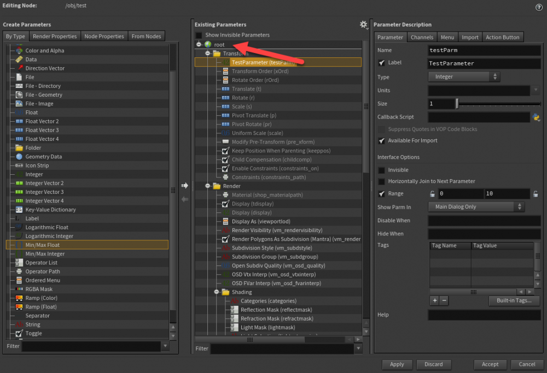This screenshot has height=373, width=547.
Task: Check Horizontally Join to Next Parameter
Action: pos(382,181)
